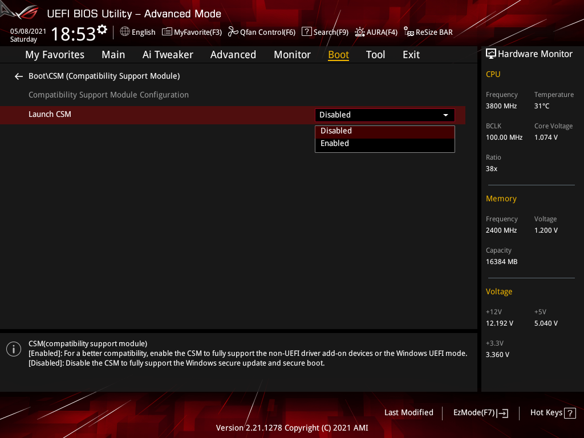Switch to the Main tab
The height and width of the screenshot is (438, 584).
113,55
